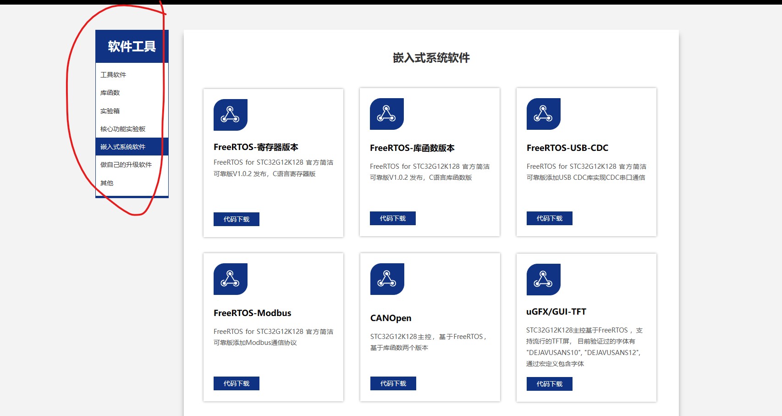The image size is (782, 416).
Task: Click 代码下载 under FreeRTOS-USB-CDC
Action: (x=550, y=218)
